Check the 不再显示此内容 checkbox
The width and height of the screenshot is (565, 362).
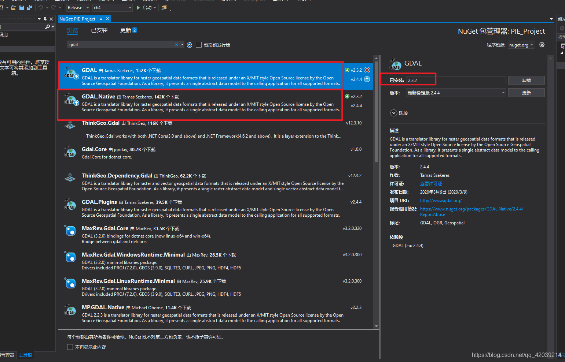click(70, 347)
